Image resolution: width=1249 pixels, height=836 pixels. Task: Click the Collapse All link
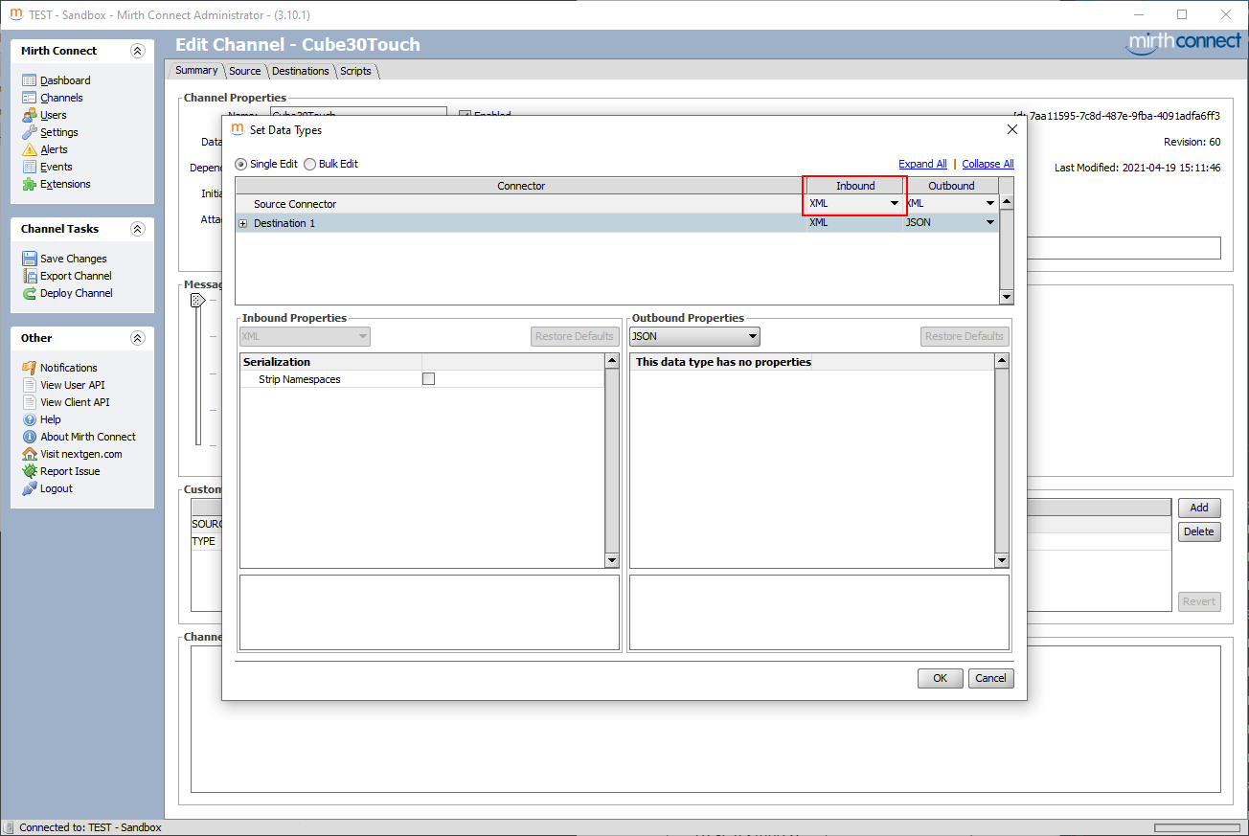[x=988, y=164]
